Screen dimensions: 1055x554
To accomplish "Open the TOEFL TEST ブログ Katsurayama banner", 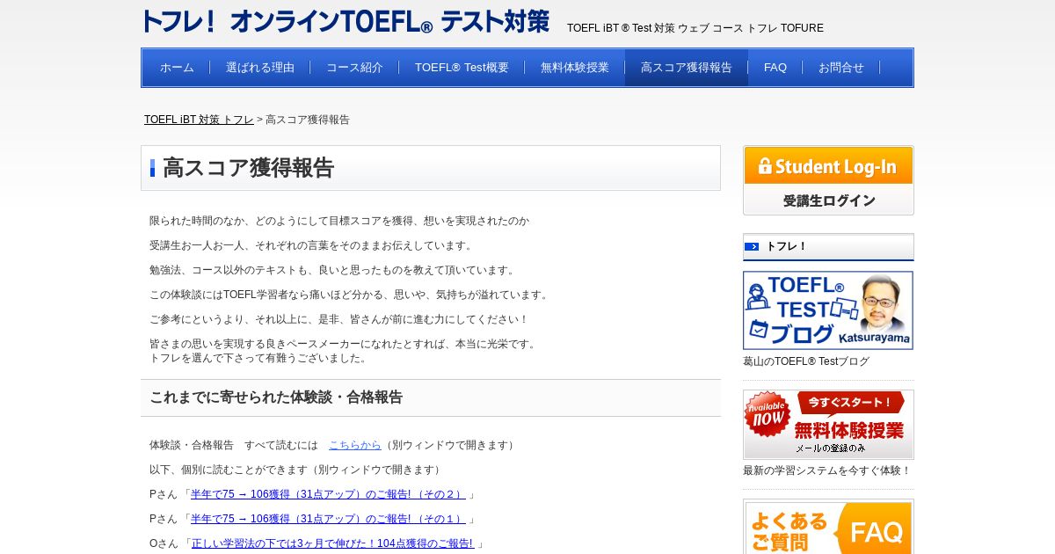I will 828,310.
